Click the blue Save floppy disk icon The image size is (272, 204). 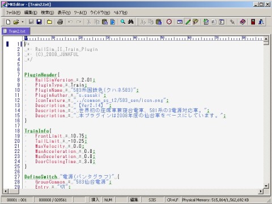point(39,22)
